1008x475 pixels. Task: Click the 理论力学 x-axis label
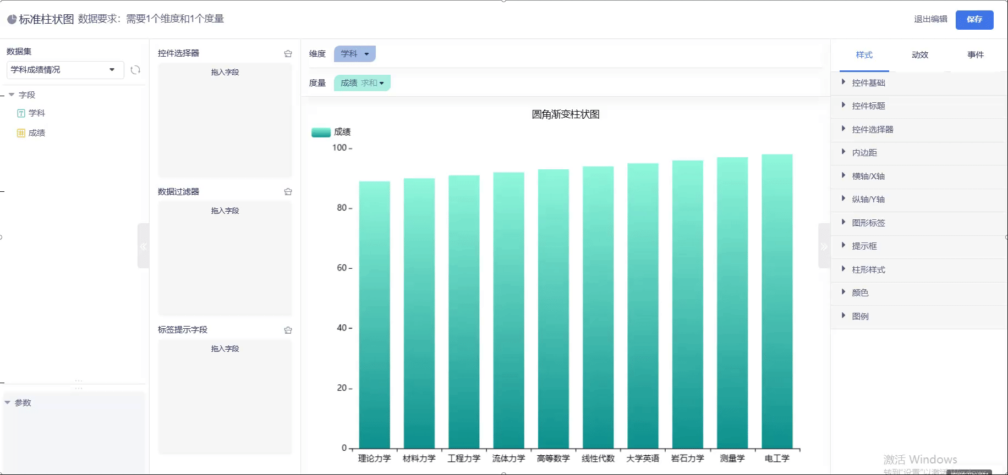click(x=374, y=459)
